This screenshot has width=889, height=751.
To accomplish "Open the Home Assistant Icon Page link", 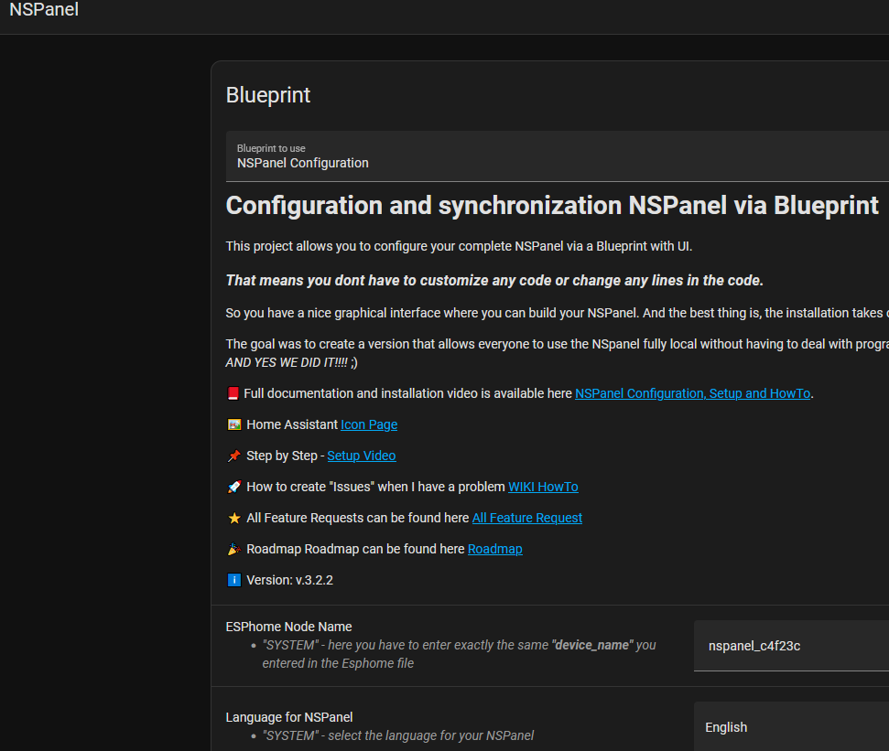I will point(368,424).
